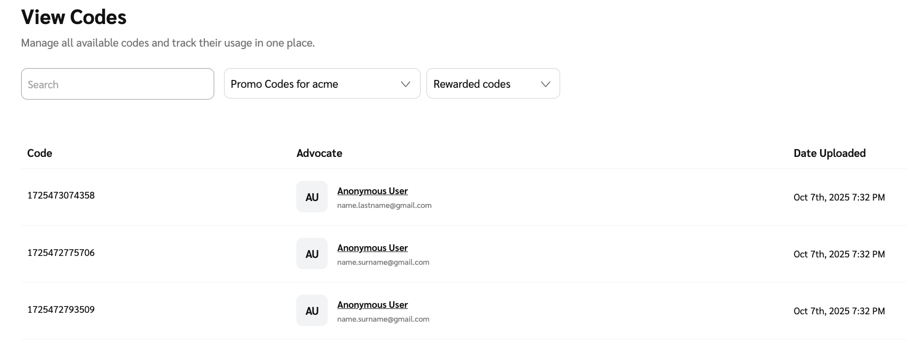The image size is (907, 354).
Task: Select code 1725472775706 in the table
Action: tap(61, 253)
